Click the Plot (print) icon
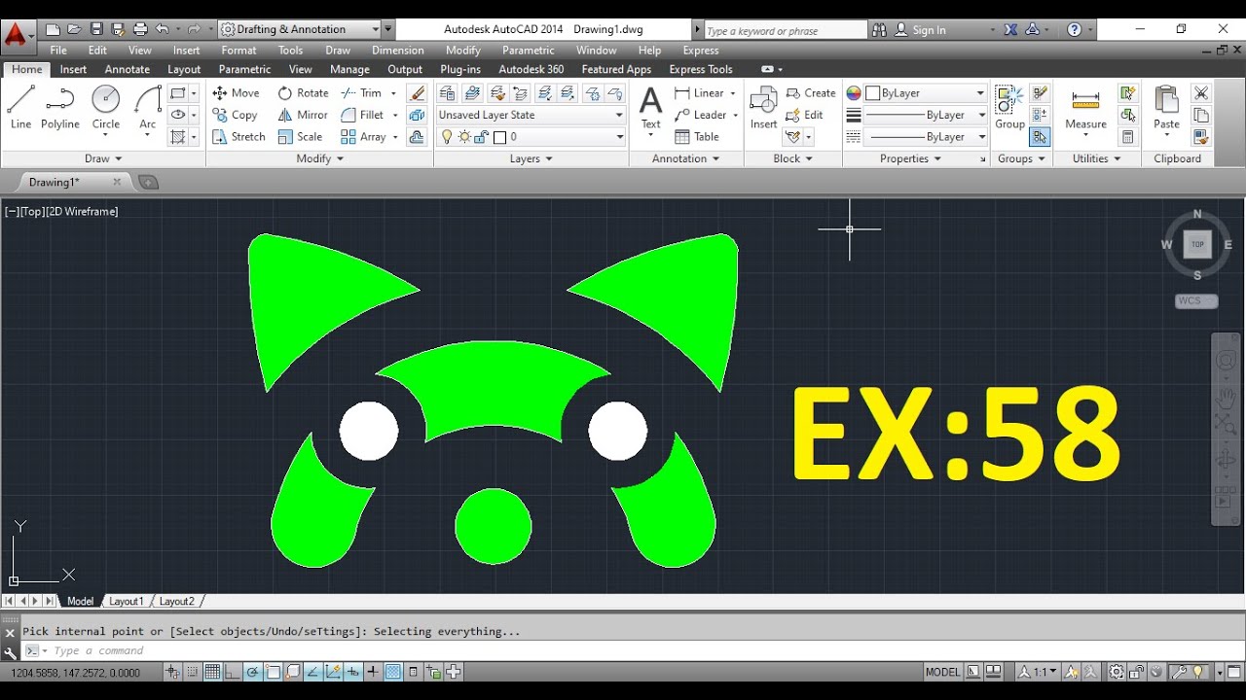 (140, 29)
